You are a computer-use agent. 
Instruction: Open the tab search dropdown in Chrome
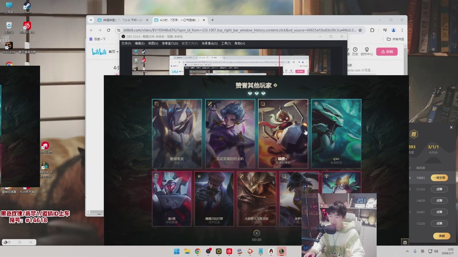click(91, 20)
